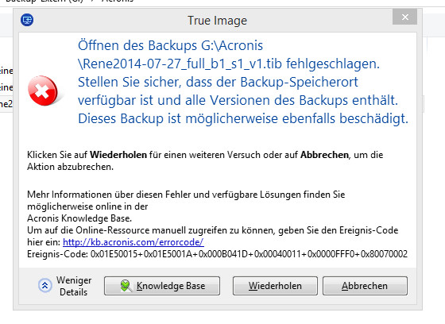Click the red error cross icon
Screen dimensions: 445x324
[x=43, y=91]
